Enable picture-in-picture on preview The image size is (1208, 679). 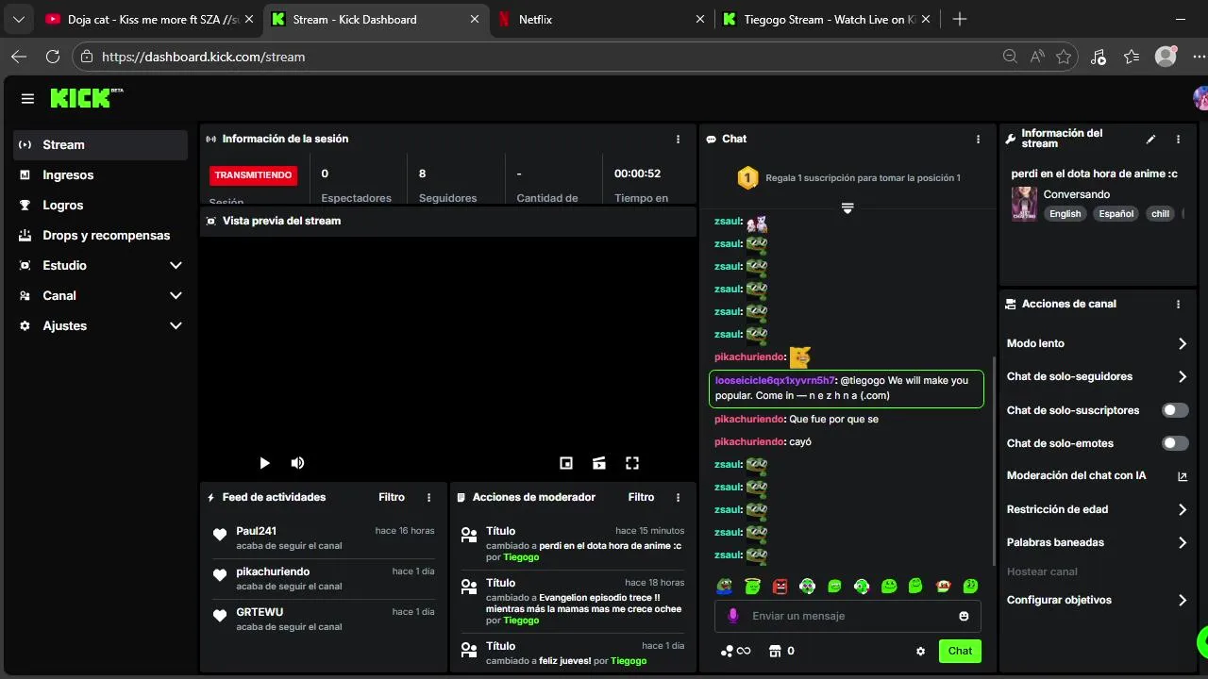click(x=566, y=463)
